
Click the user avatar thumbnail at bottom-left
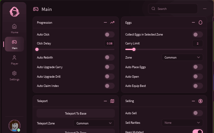(15, 126)
